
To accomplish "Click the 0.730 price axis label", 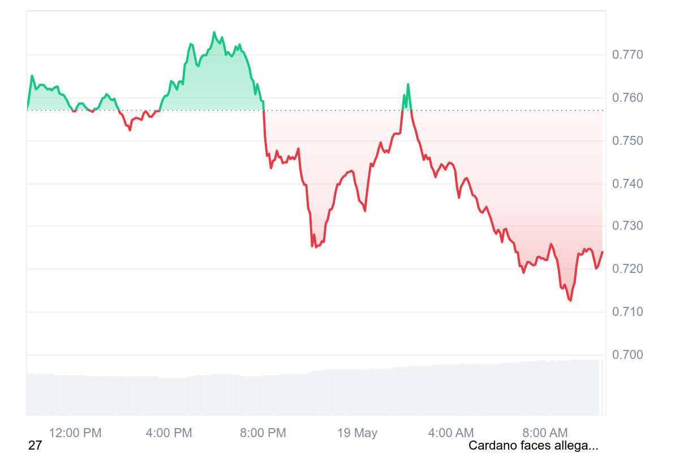I will point(628,226).
